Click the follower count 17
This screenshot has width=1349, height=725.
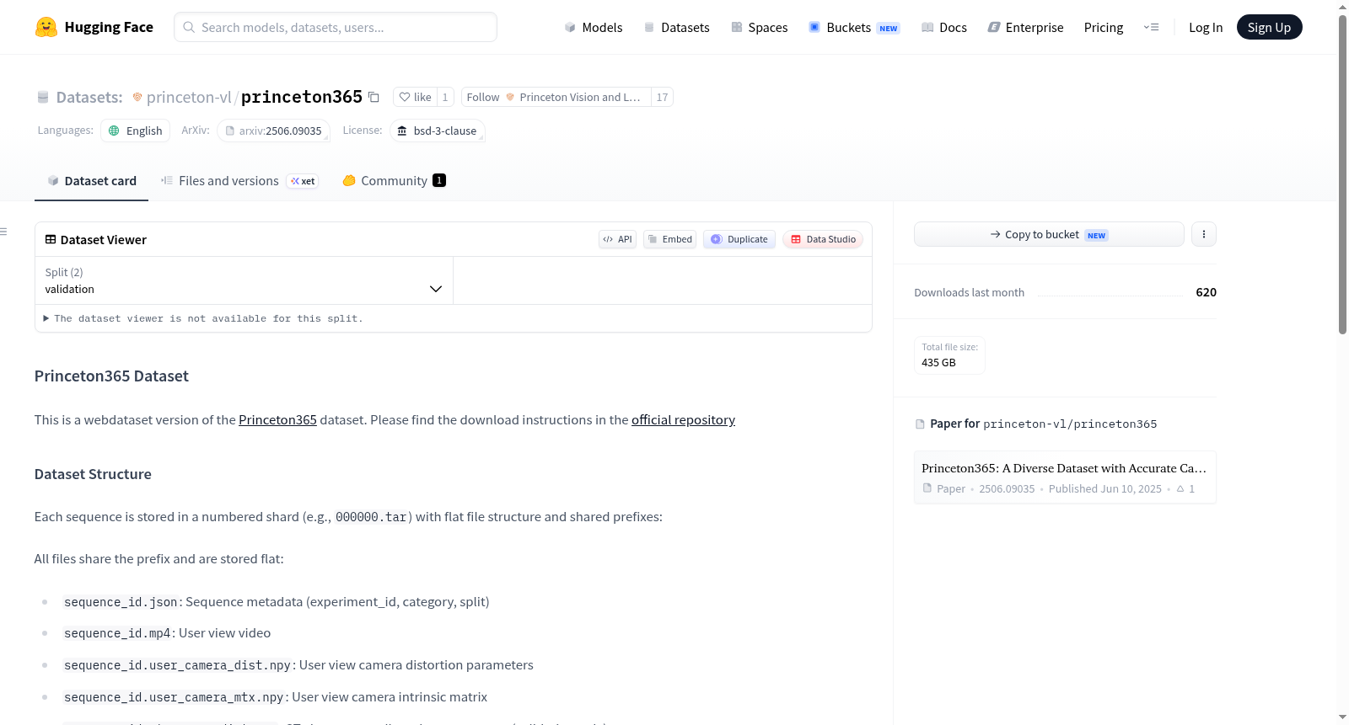[x=662, y=97]
